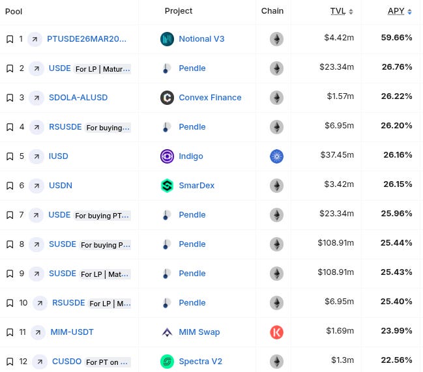Bookmark pool row number 8
423x372 pixels.
(10, 244)
